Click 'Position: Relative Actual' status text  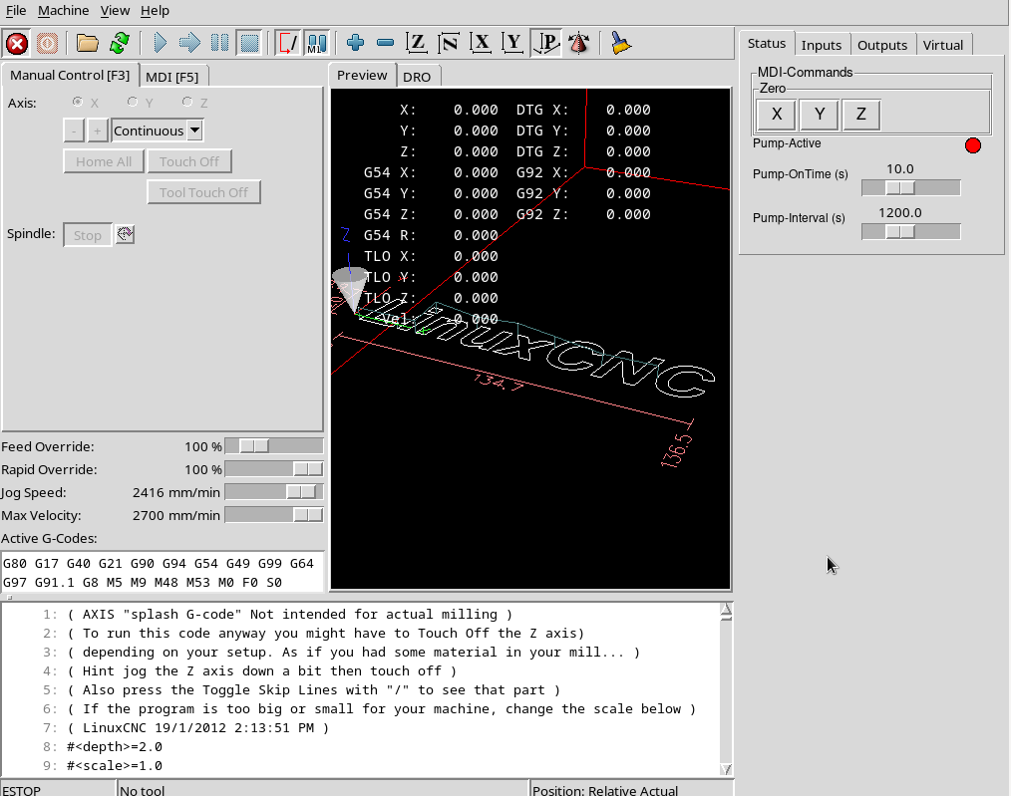coord(605,790)
